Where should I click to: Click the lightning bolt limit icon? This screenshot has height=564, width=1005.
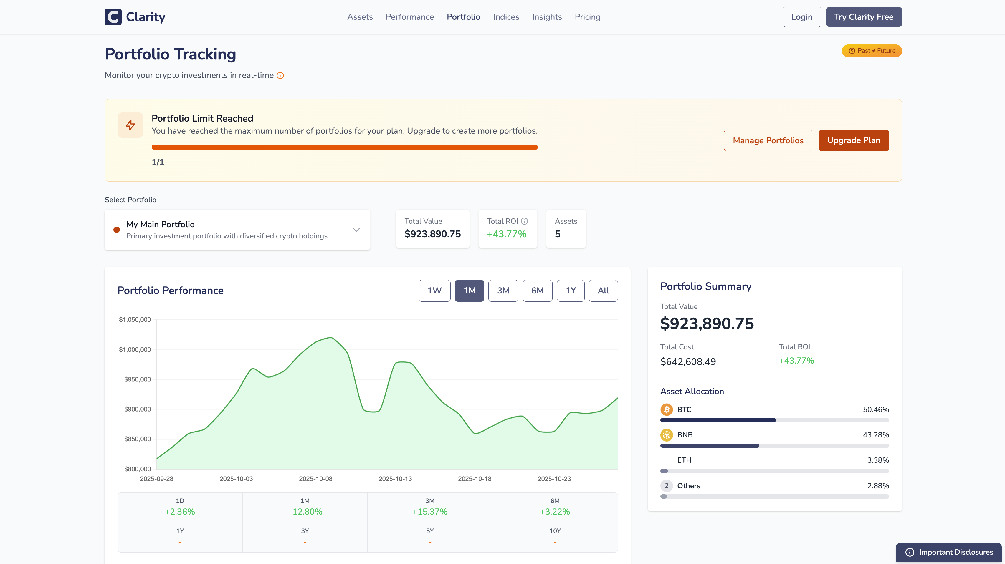point(130,125)
